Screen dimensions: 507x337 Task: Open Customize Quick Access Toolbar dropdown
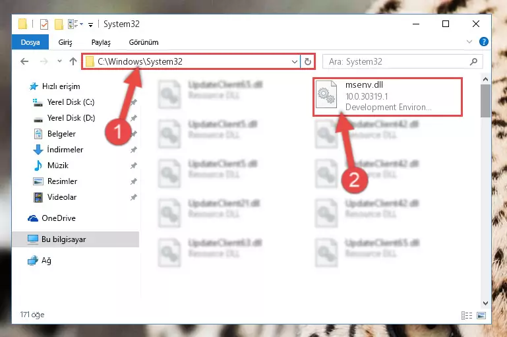(90, 24)
